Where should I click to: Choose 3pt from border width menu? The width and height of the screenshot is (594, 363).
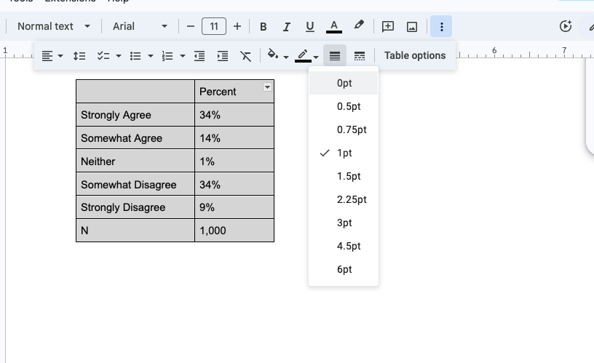[344, 223]
